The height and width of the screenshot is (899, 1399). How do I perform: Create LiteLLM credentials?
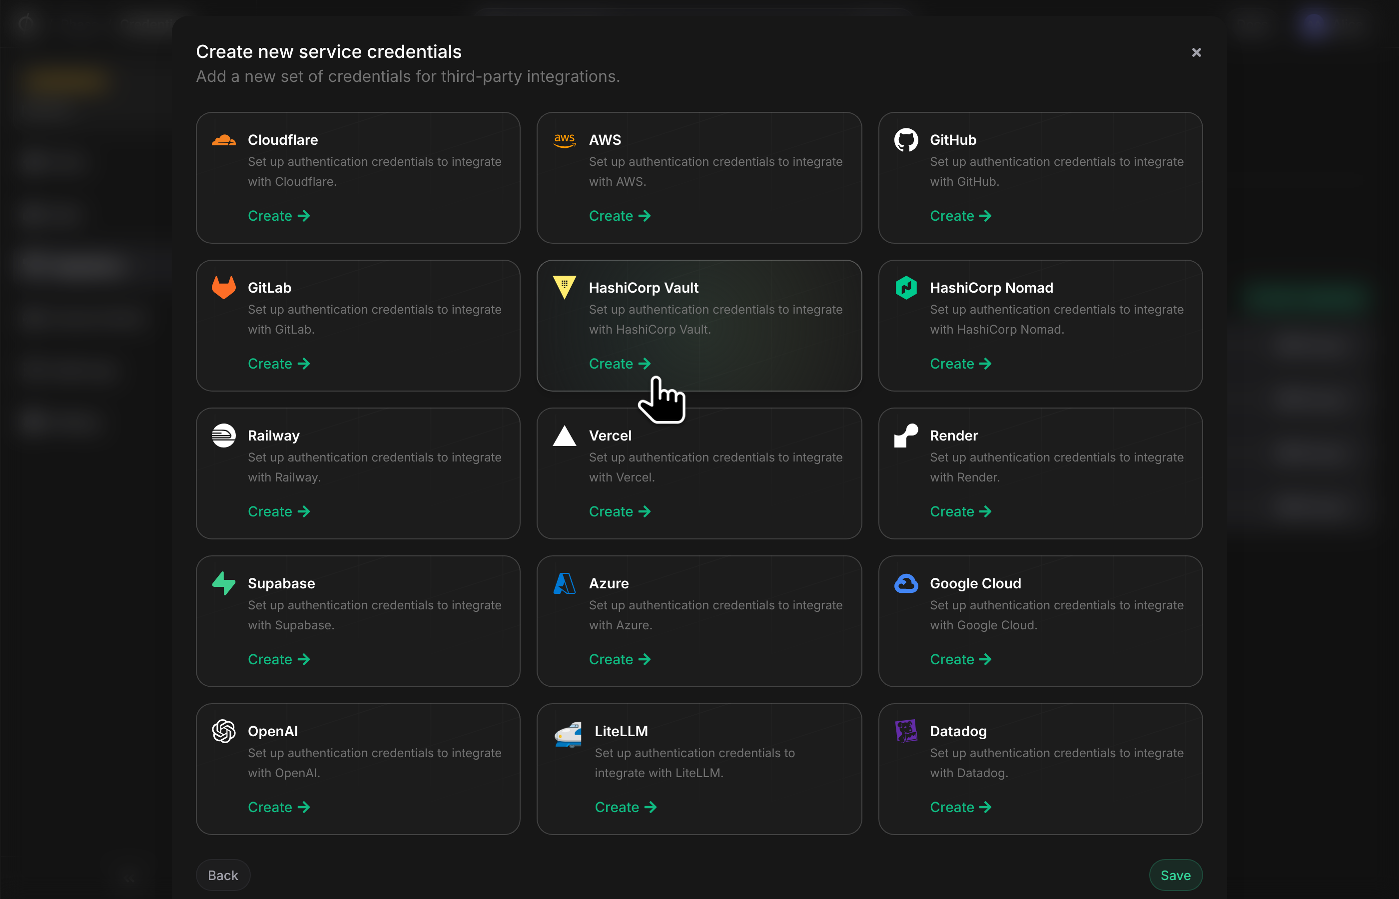[626, 807]
